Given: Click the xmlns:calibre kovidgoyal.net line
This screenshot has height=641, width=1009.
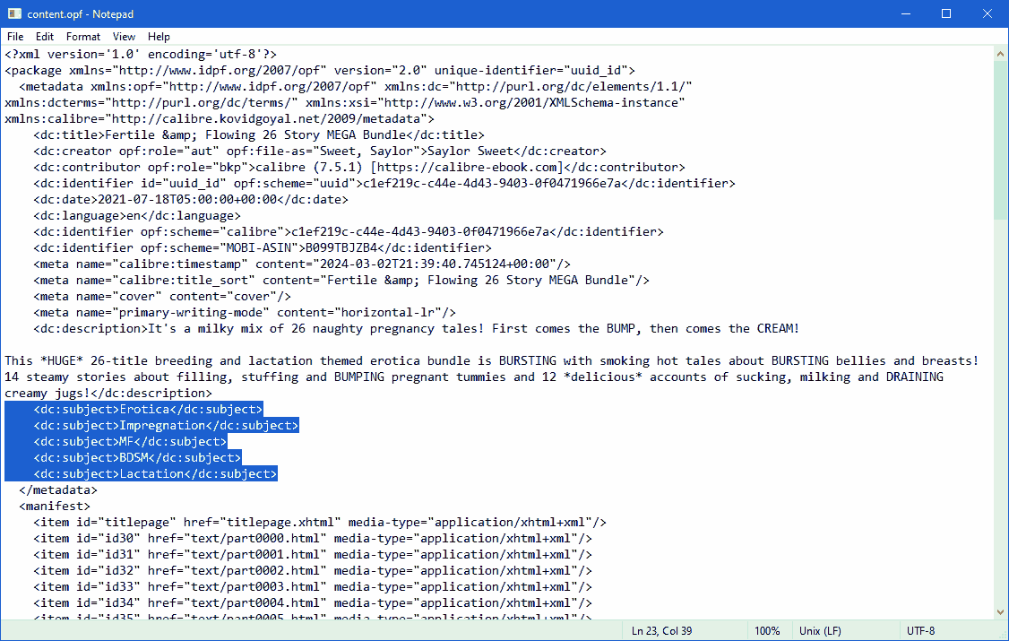Looking at the screenshot, I should 220,119.
